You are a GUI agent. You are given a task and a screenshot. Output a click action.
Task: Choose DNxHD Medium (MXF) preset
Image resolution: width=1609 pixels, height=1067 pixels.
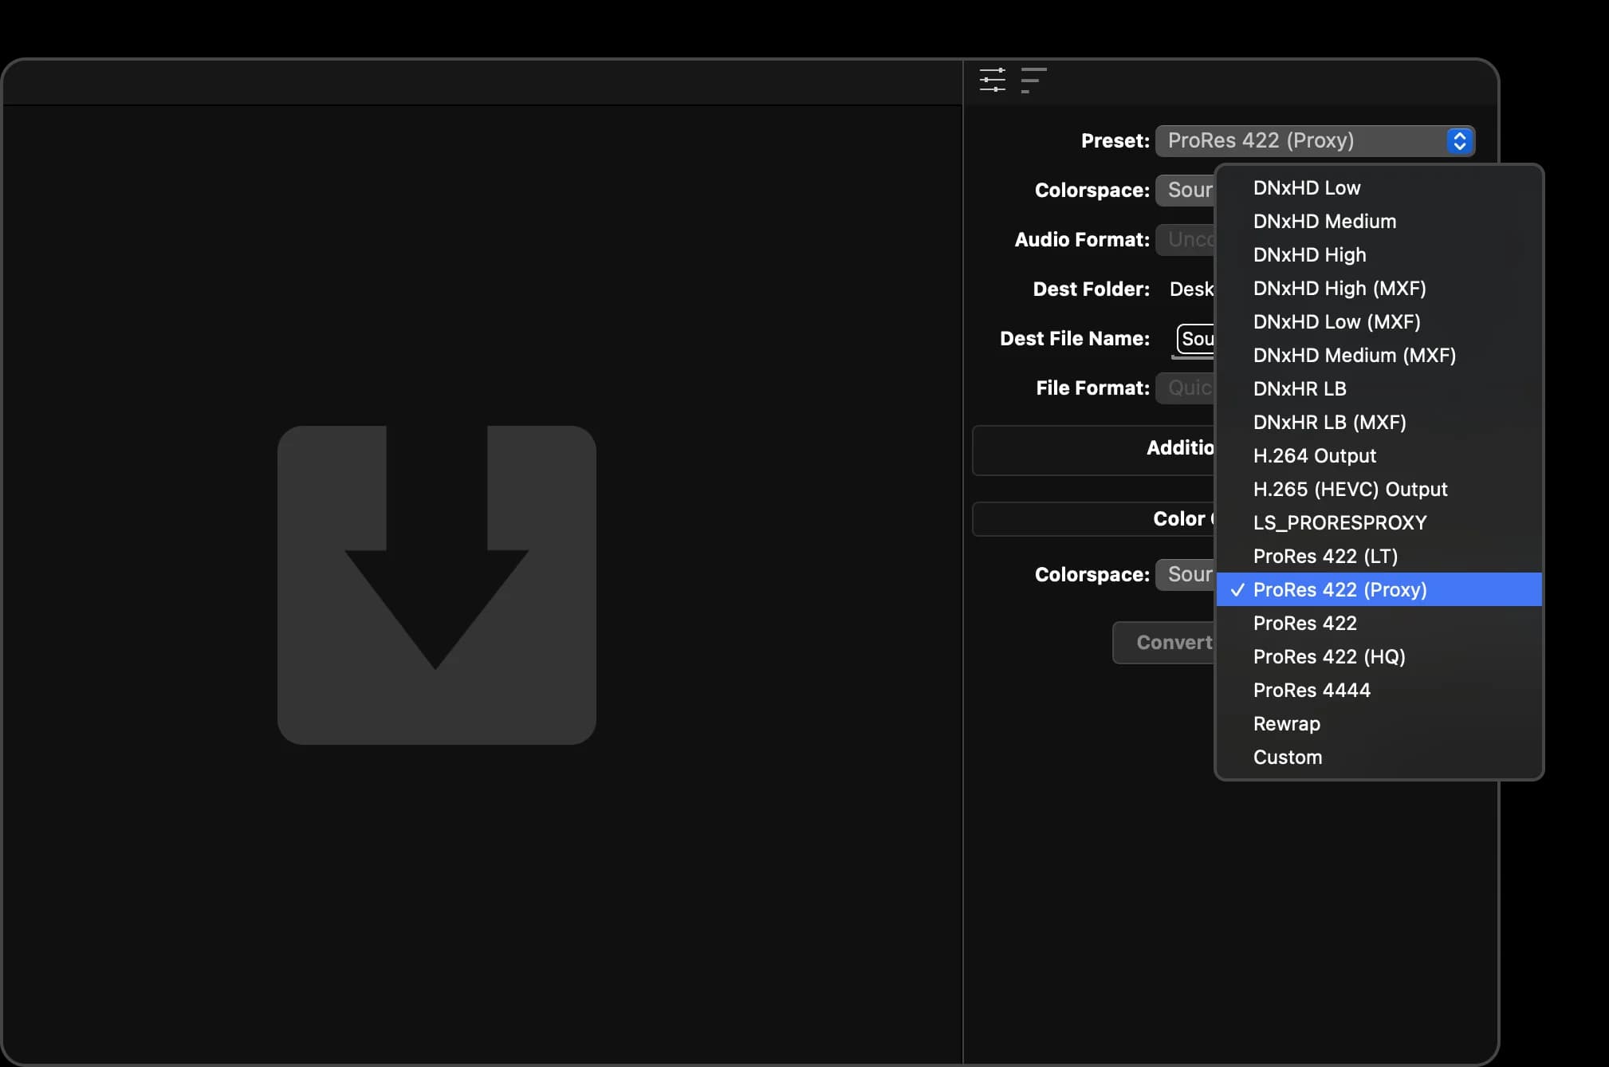(x=1379, y=355)
